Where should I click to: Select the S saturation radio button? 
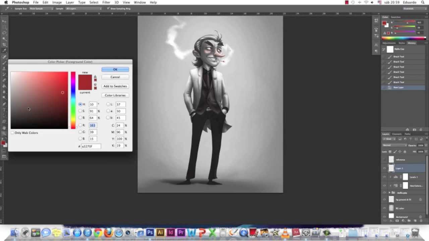coord(80,111)
